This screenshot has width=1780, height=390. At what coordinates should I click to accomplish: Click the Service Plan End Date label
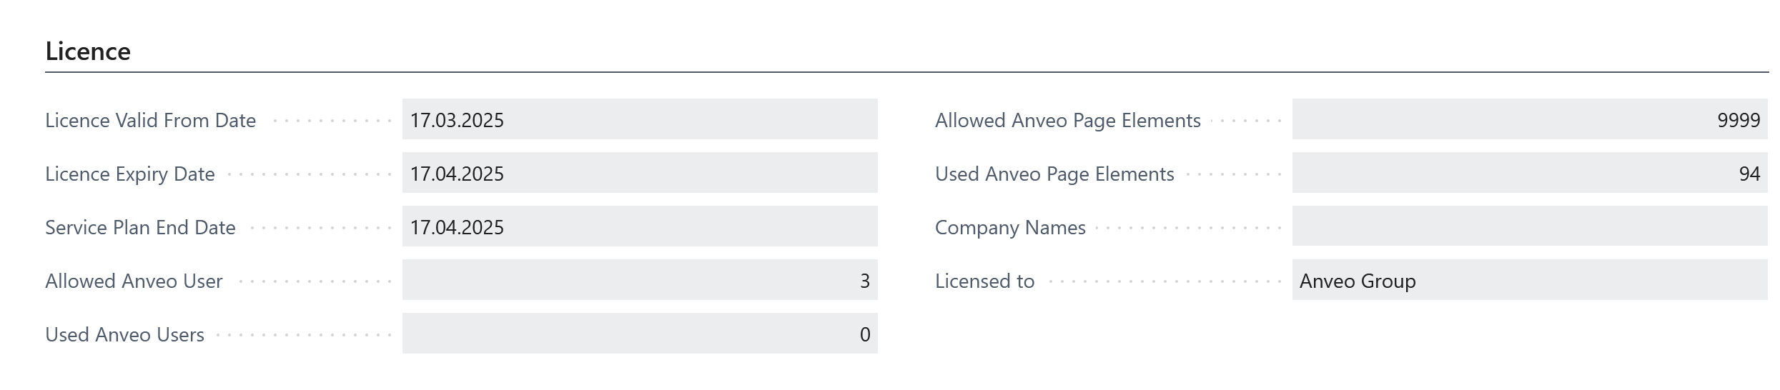coord(140,227)
